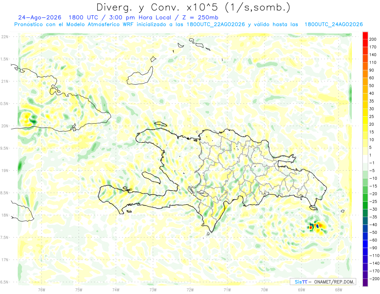Image resolution: width=380 pixels, height=294 pixels.
Task: Click the "0.5N" latitude tick label
Action: click(4, 104)
